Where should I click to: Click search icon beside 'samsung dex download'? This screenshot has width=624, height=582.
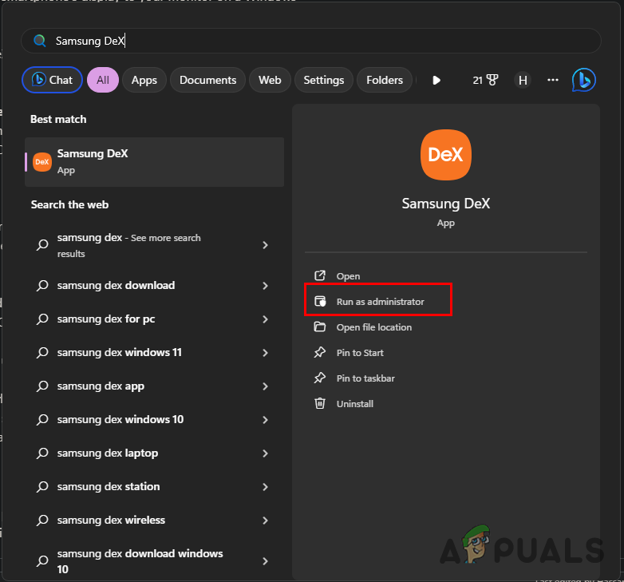(x=42, y=286)
